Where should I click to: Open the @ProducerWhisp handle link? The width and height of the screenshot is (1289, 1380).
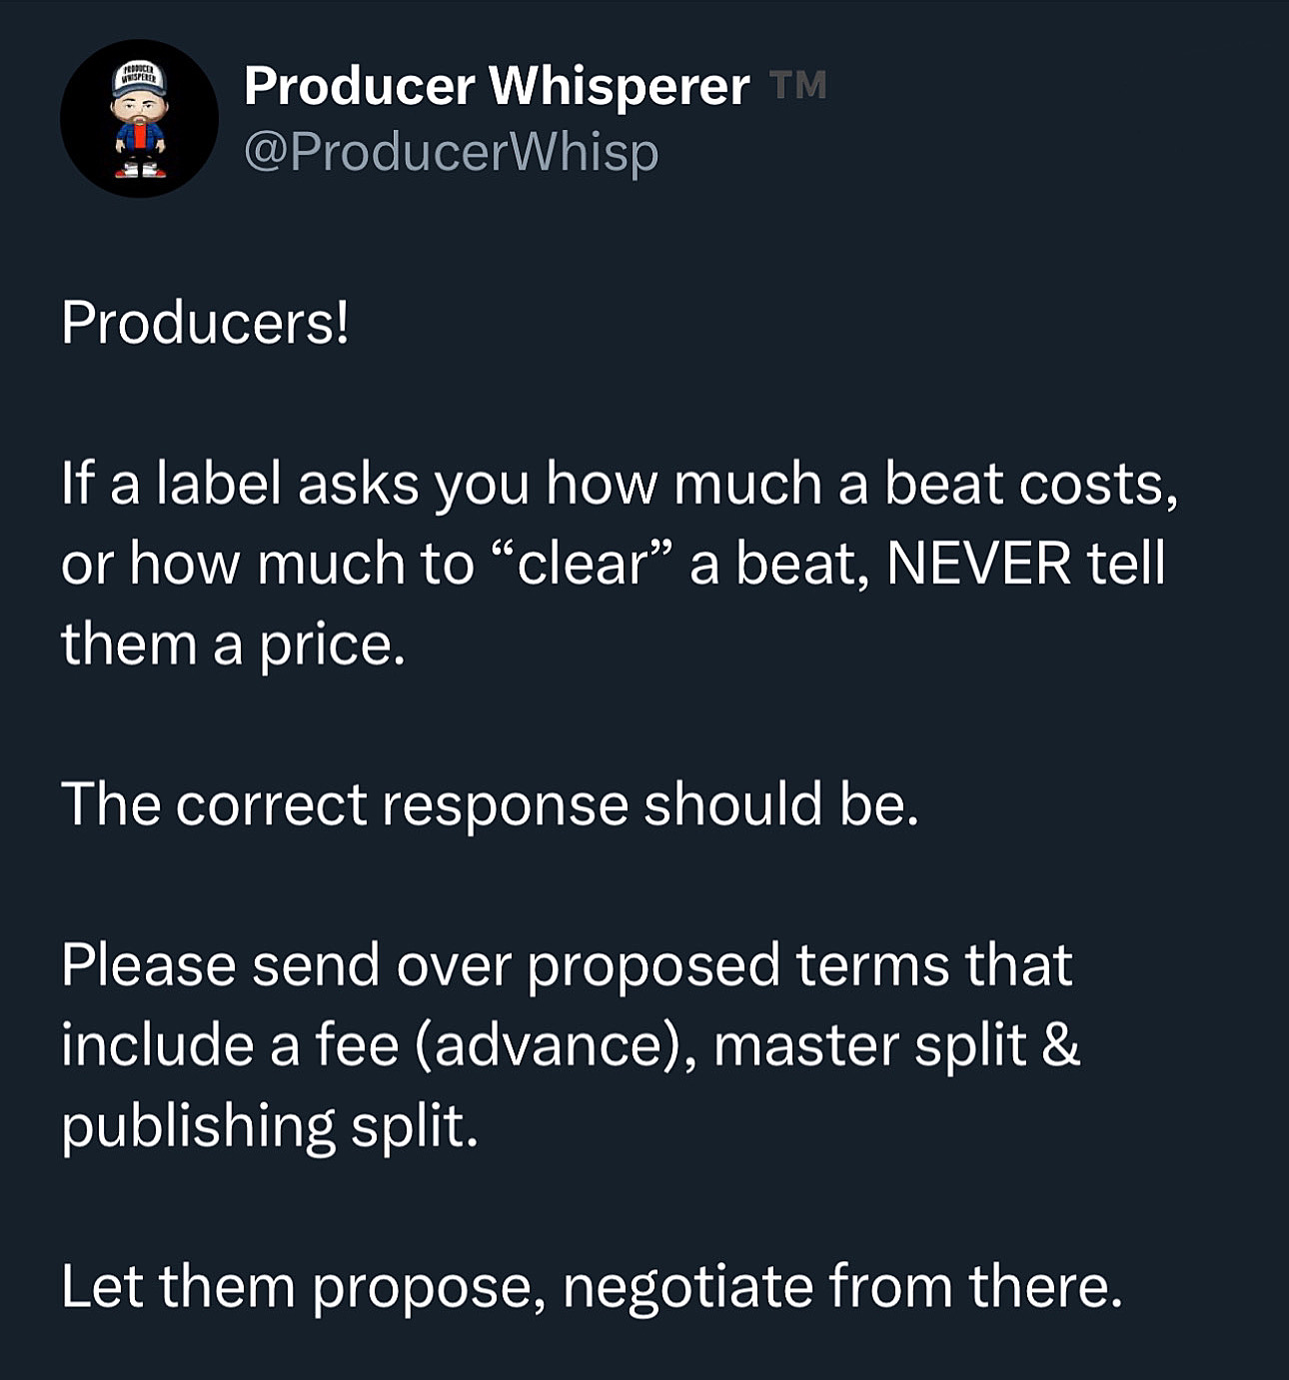point(452,153)
